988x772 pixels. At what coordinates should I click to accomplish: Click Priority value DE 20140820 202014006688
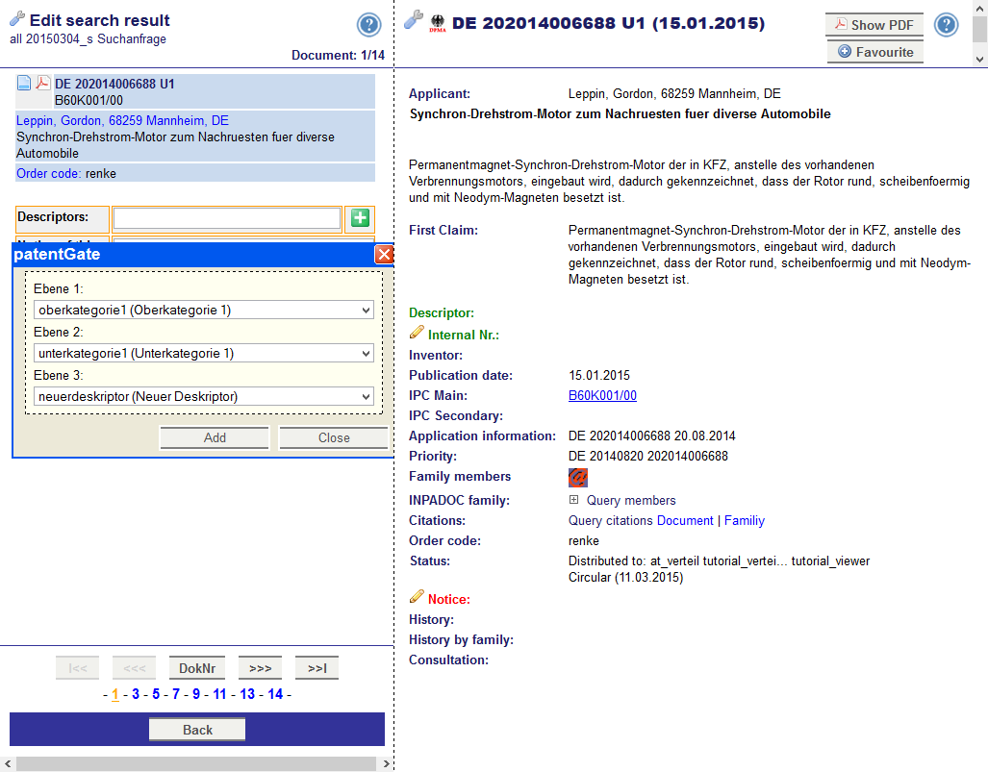click(647, 456)
